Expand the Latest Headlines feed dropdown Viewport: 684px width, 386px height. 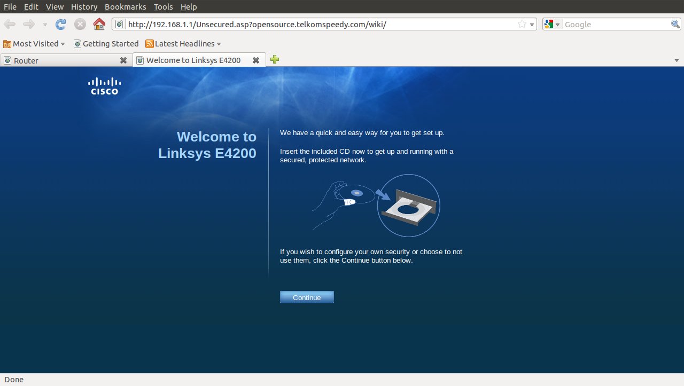[219, 44]
